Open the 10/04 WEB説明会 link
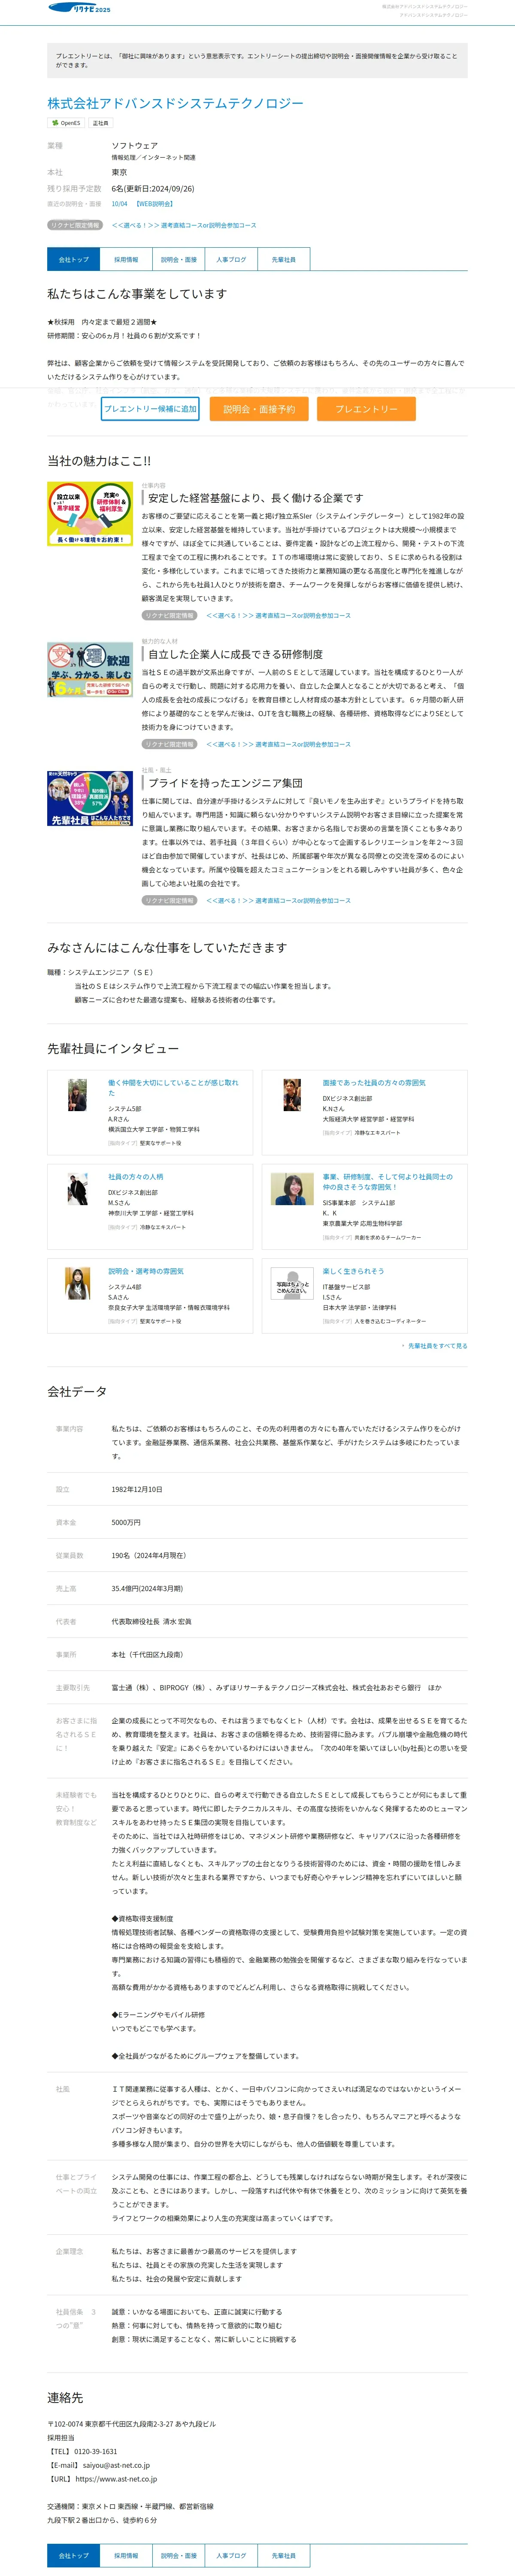 tap(142, 204)
